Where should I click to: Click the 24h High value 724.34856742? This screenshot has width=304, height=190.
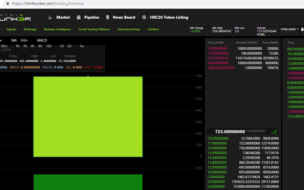[222, 31]
